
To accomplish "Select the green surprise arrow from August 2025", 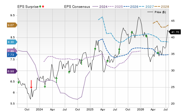I will (x=119, y=51).
